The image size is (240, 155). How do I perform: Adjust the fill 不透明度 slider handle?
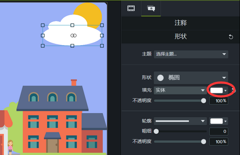[x=204, y=101]
